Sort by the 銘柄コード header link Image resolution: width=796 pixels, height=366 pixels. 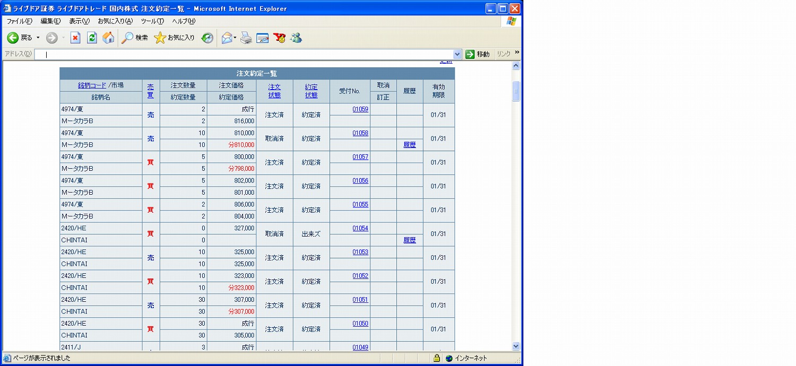click(x=92, y=85)
